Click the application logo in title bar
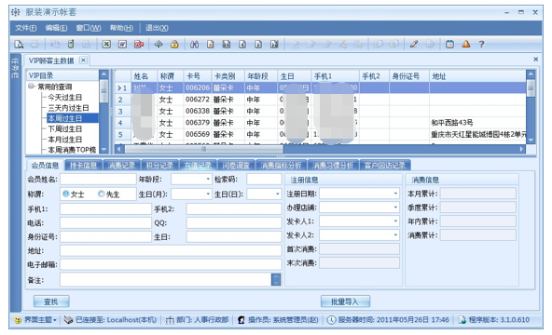 (x=16, y=12)
